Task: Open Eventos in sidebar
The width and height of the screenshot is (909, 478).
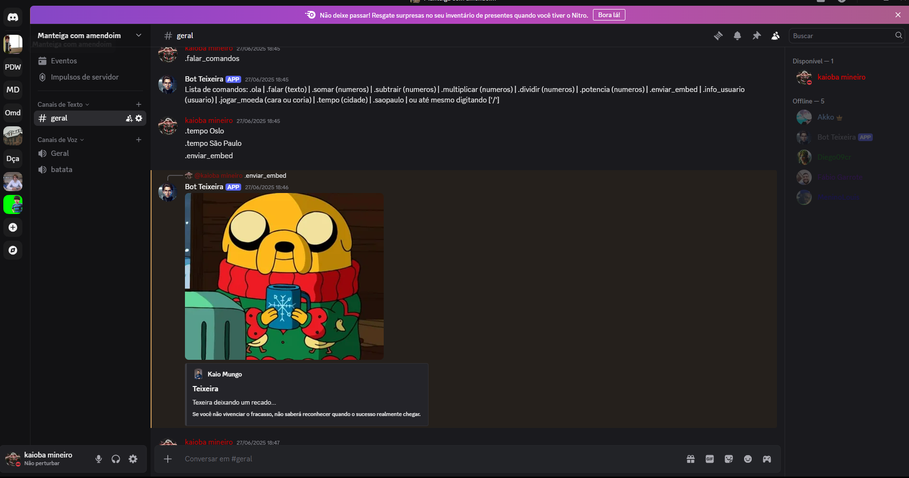Action: click(x=90, y=61)
